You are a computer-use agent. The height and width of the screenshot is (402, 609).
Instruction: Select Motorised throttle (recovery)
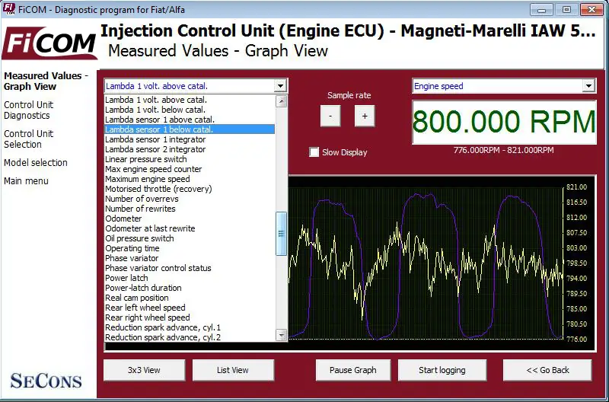click(x=190, y=189)
